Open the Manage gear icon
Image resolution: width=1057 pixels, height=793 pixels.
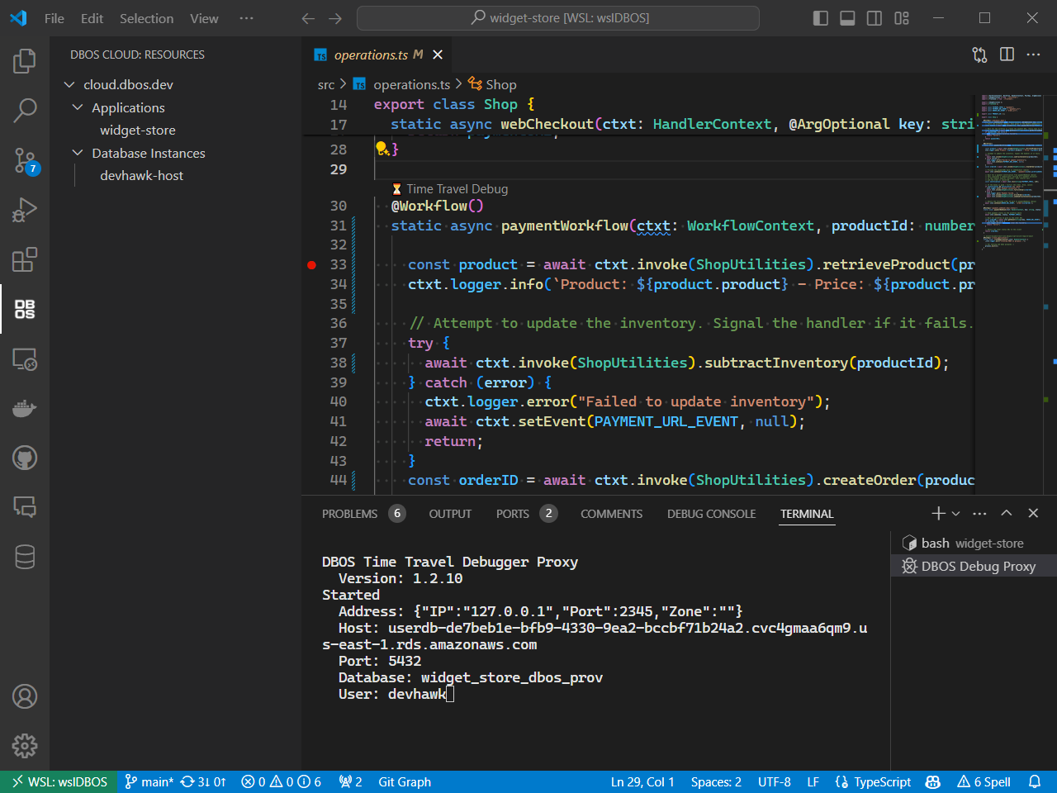(25, 746)
